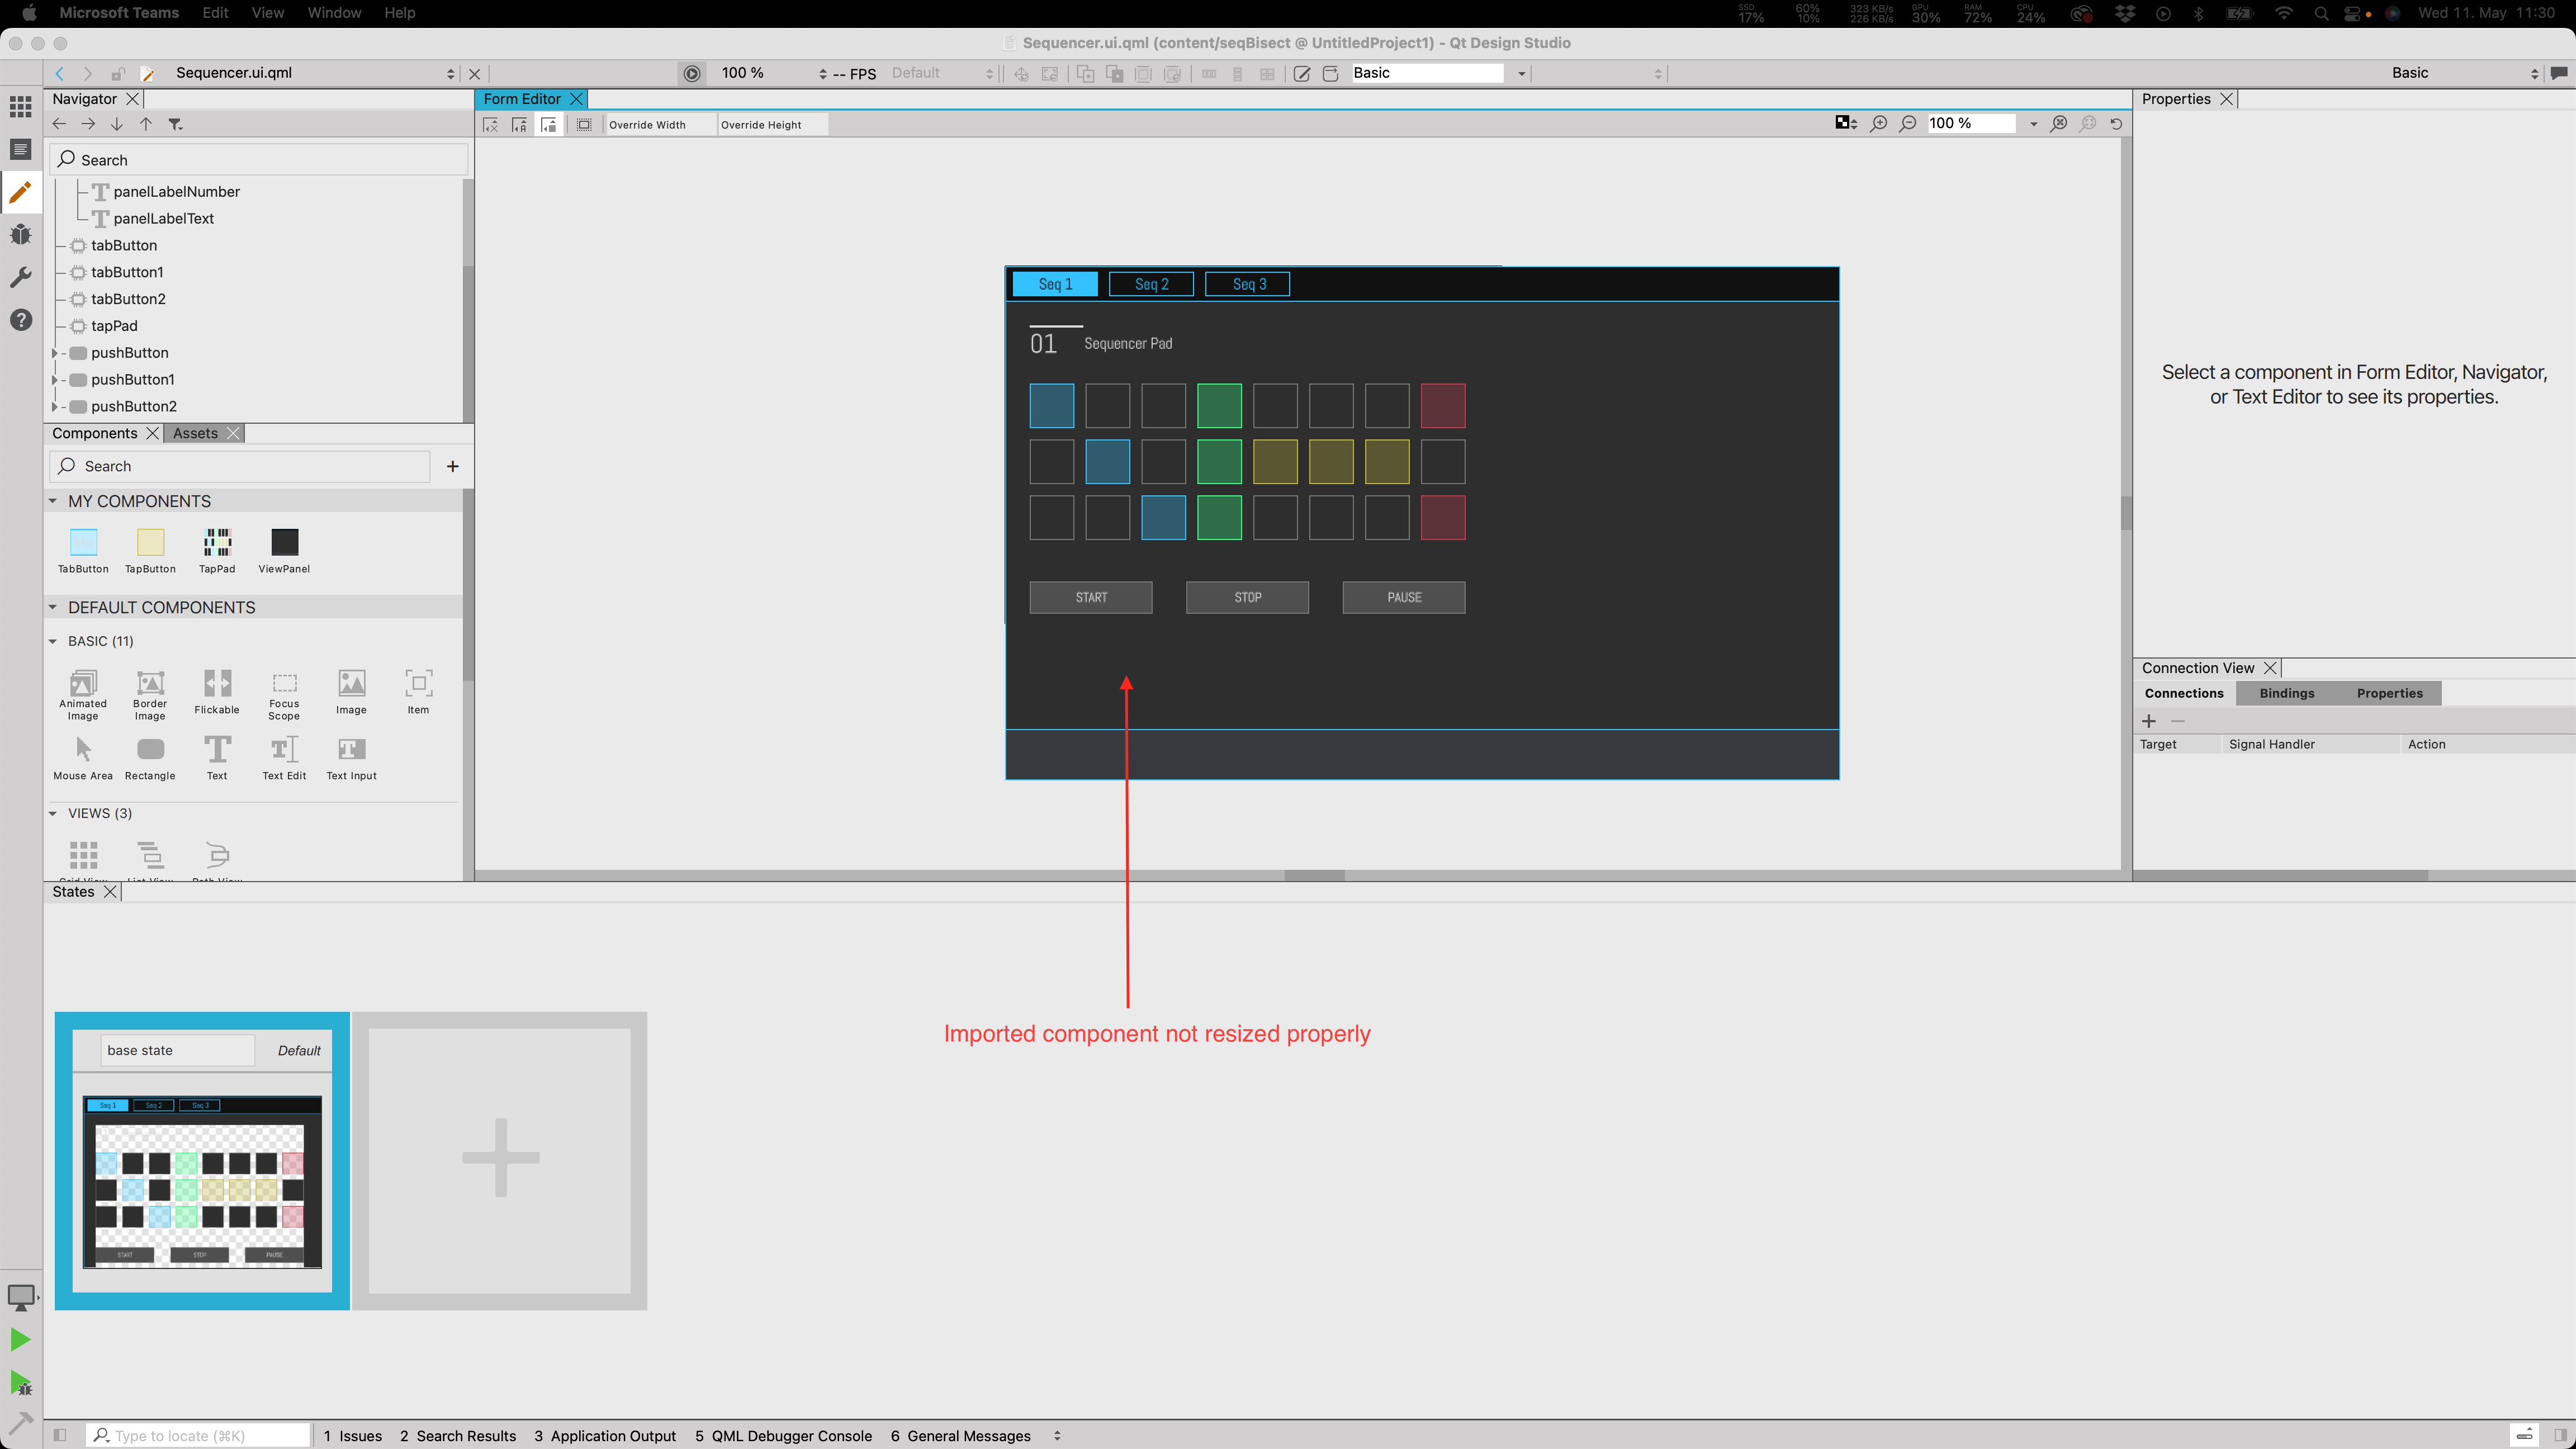Switch to the Assets tab
This screenshot has width=2576, height=1449.
coord(195,433)
